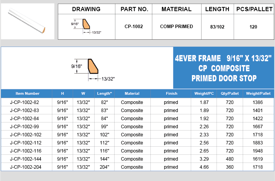The height and width of the screenshot is (181, 275).
Task: Click the Length" column header
Action: pyautogui.click(x=104, y=94)
